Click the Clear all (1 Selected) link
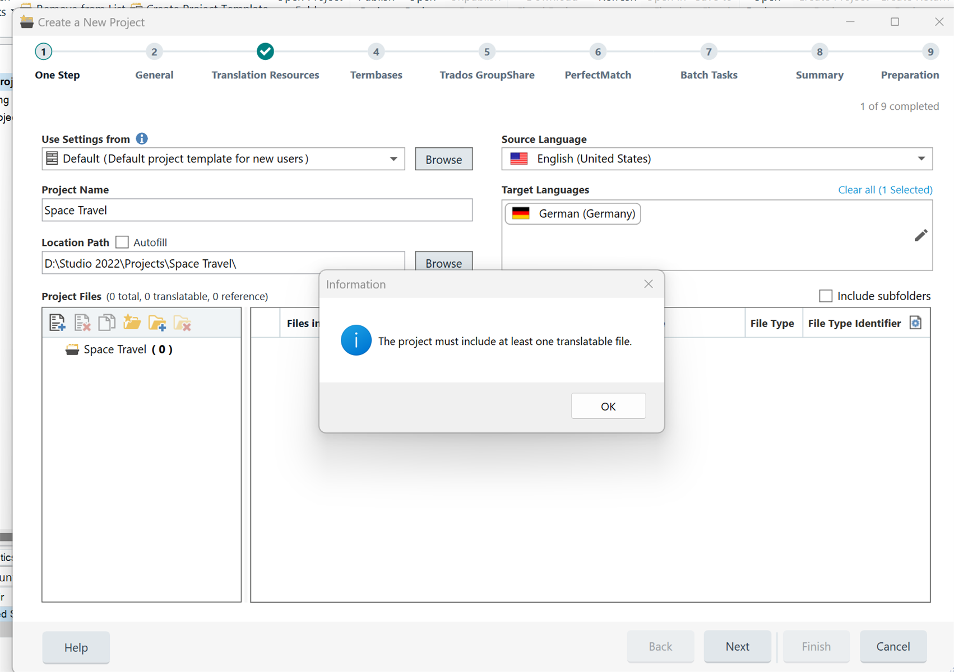 point(885,190)
